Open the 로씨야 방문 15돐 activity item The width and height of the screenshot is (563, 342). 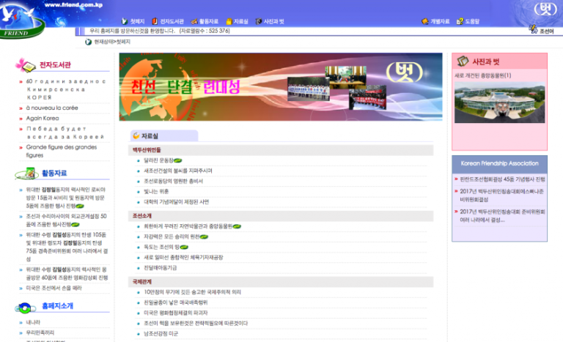pos(66,198)
